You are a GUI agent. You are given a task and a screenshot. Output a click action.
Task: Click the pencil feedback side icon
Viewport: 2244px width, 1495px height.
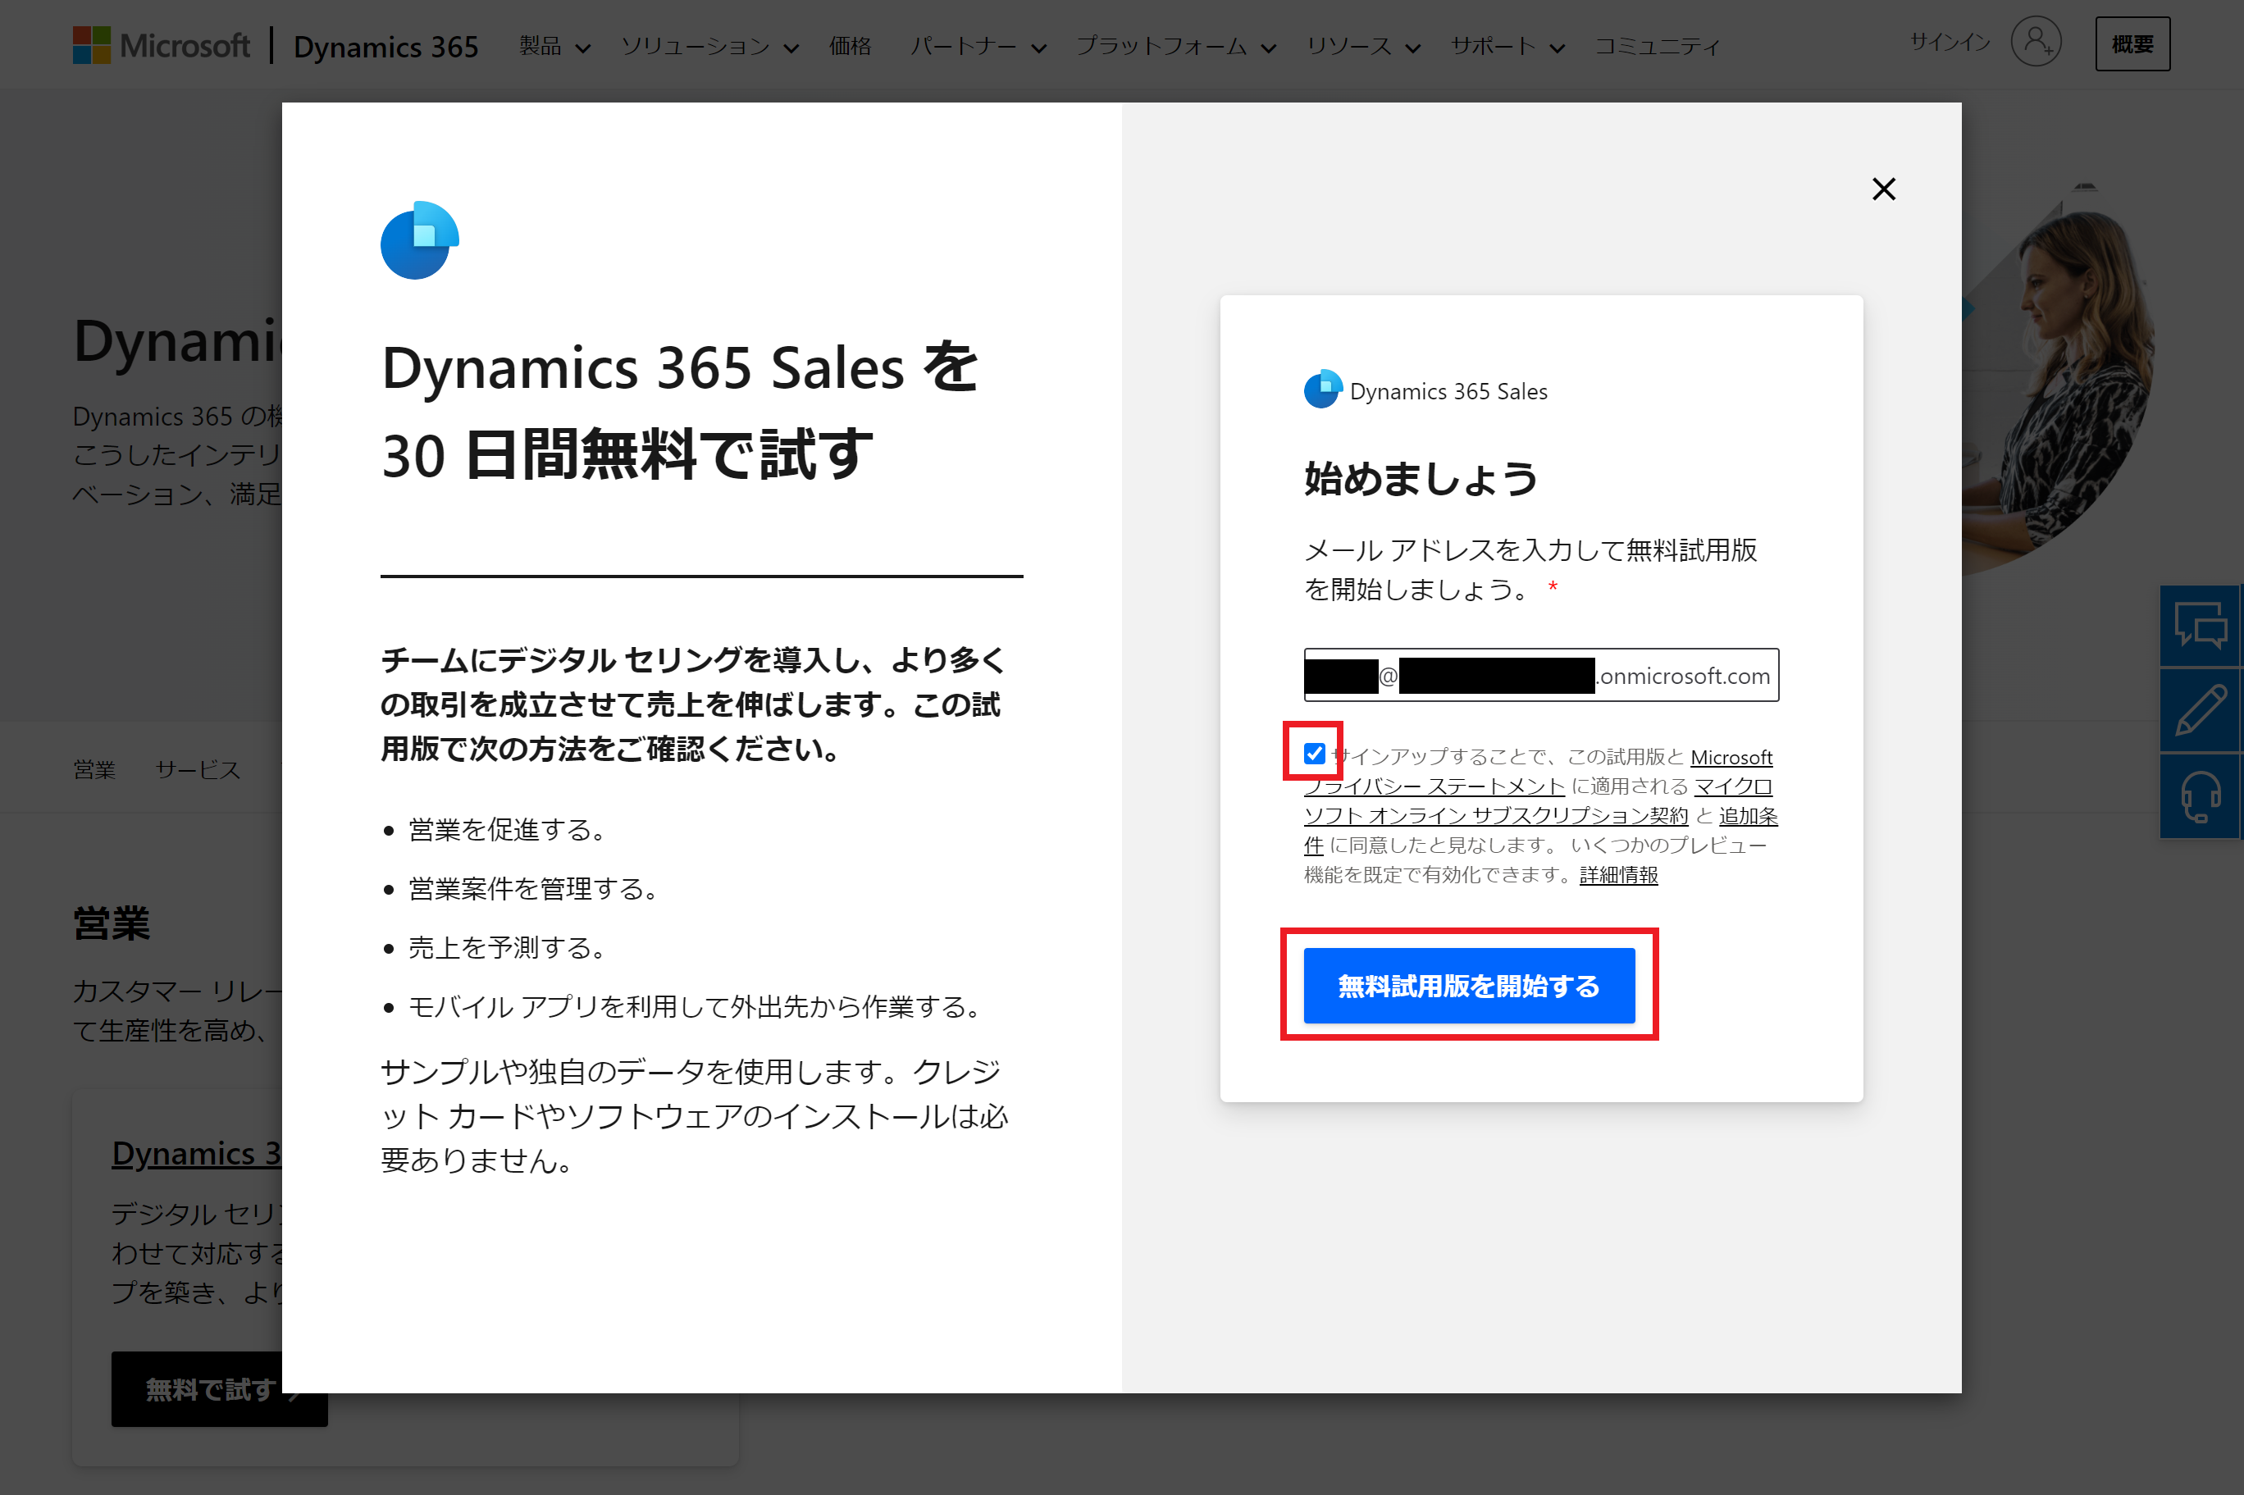point(2201,710)
